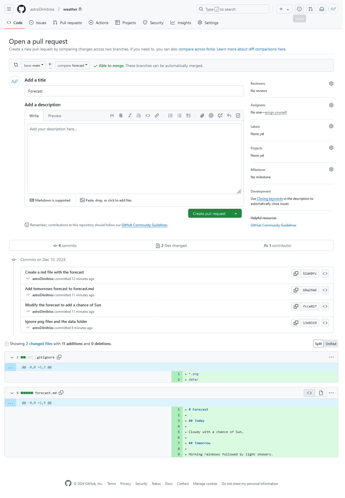Expand hidden lines in .gitignore hunk

11,367
